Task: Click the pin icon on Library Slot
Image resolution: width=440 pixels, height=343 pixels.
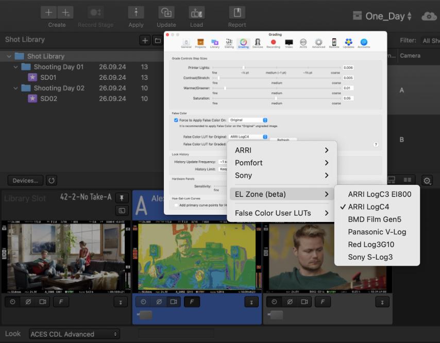Action: click(x=122, y=198)
